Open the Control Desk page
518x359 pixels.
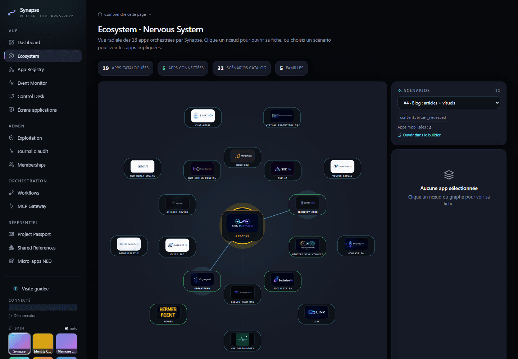(x=43, y=96)
